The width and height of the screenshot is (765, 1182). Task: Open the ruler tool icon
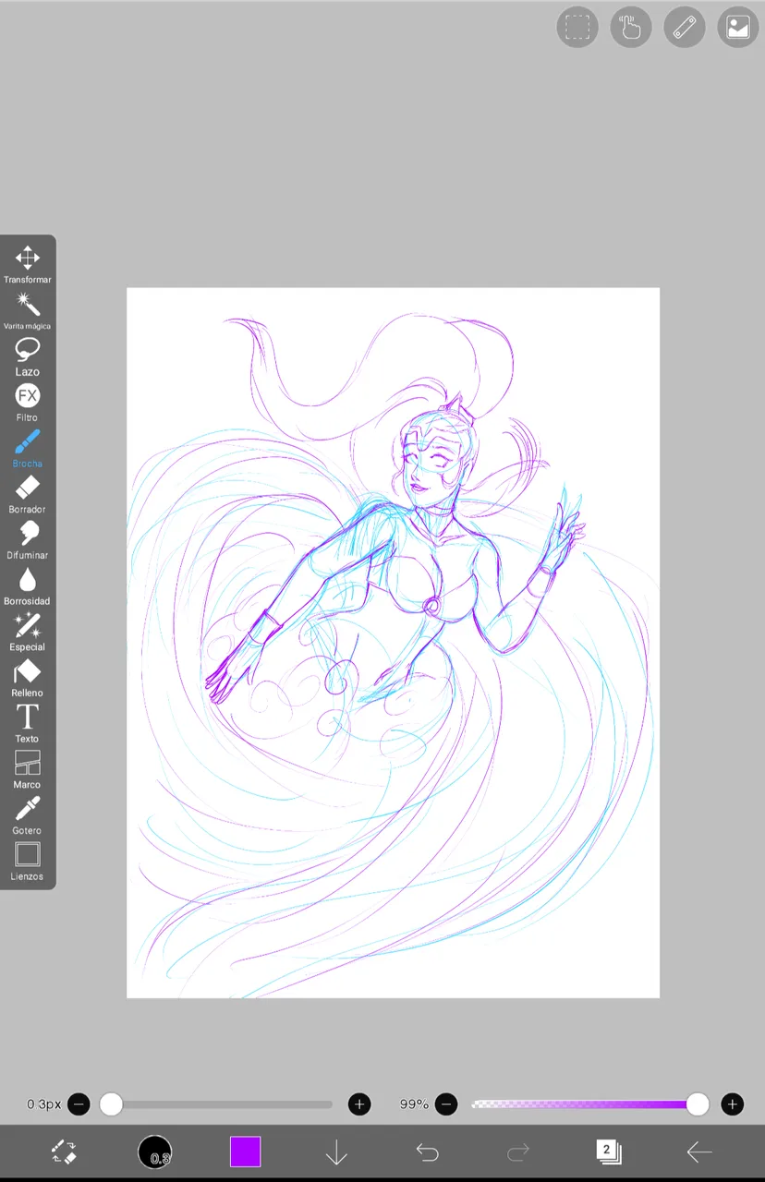coord(685,27)
